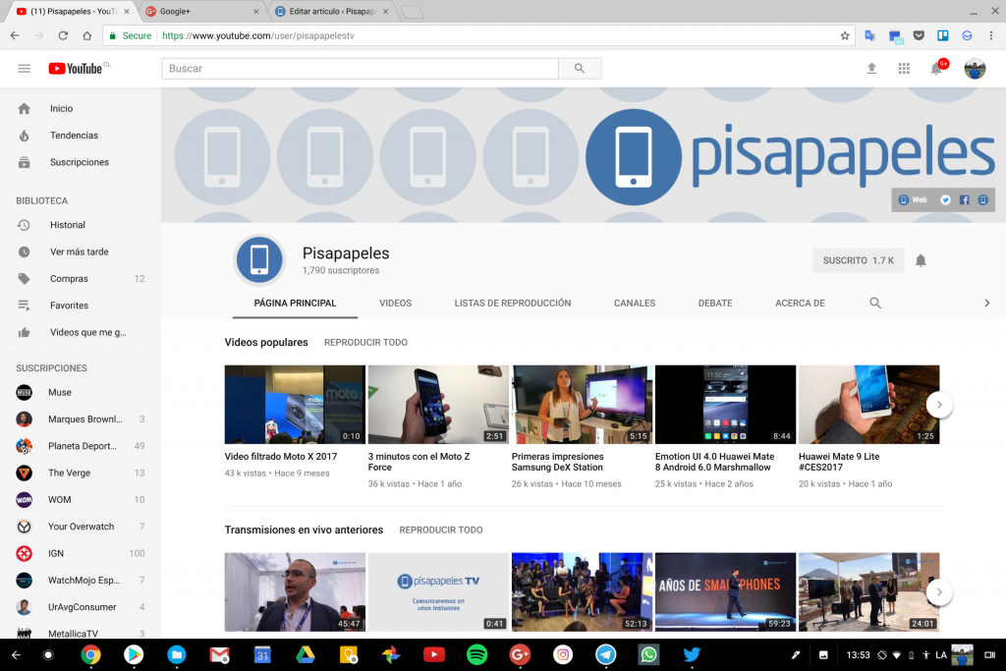Click the Pisapapeles channel avatar
The image size is (1006, 671).
click(259, 259)
